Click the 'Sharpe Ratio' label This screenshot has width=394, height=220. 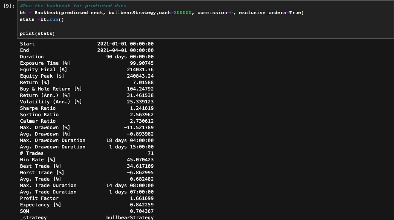point(38,108)
